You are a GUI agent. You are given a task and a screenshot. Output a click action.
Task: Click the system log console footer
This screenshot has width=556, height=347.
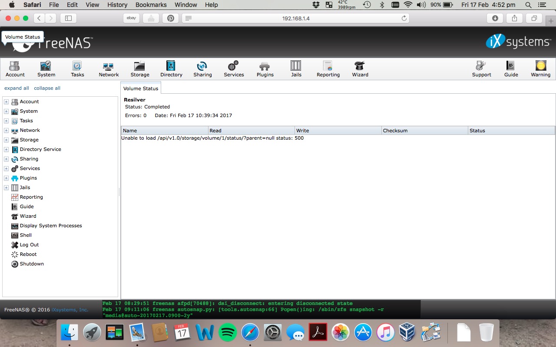(x=261, y=310)
